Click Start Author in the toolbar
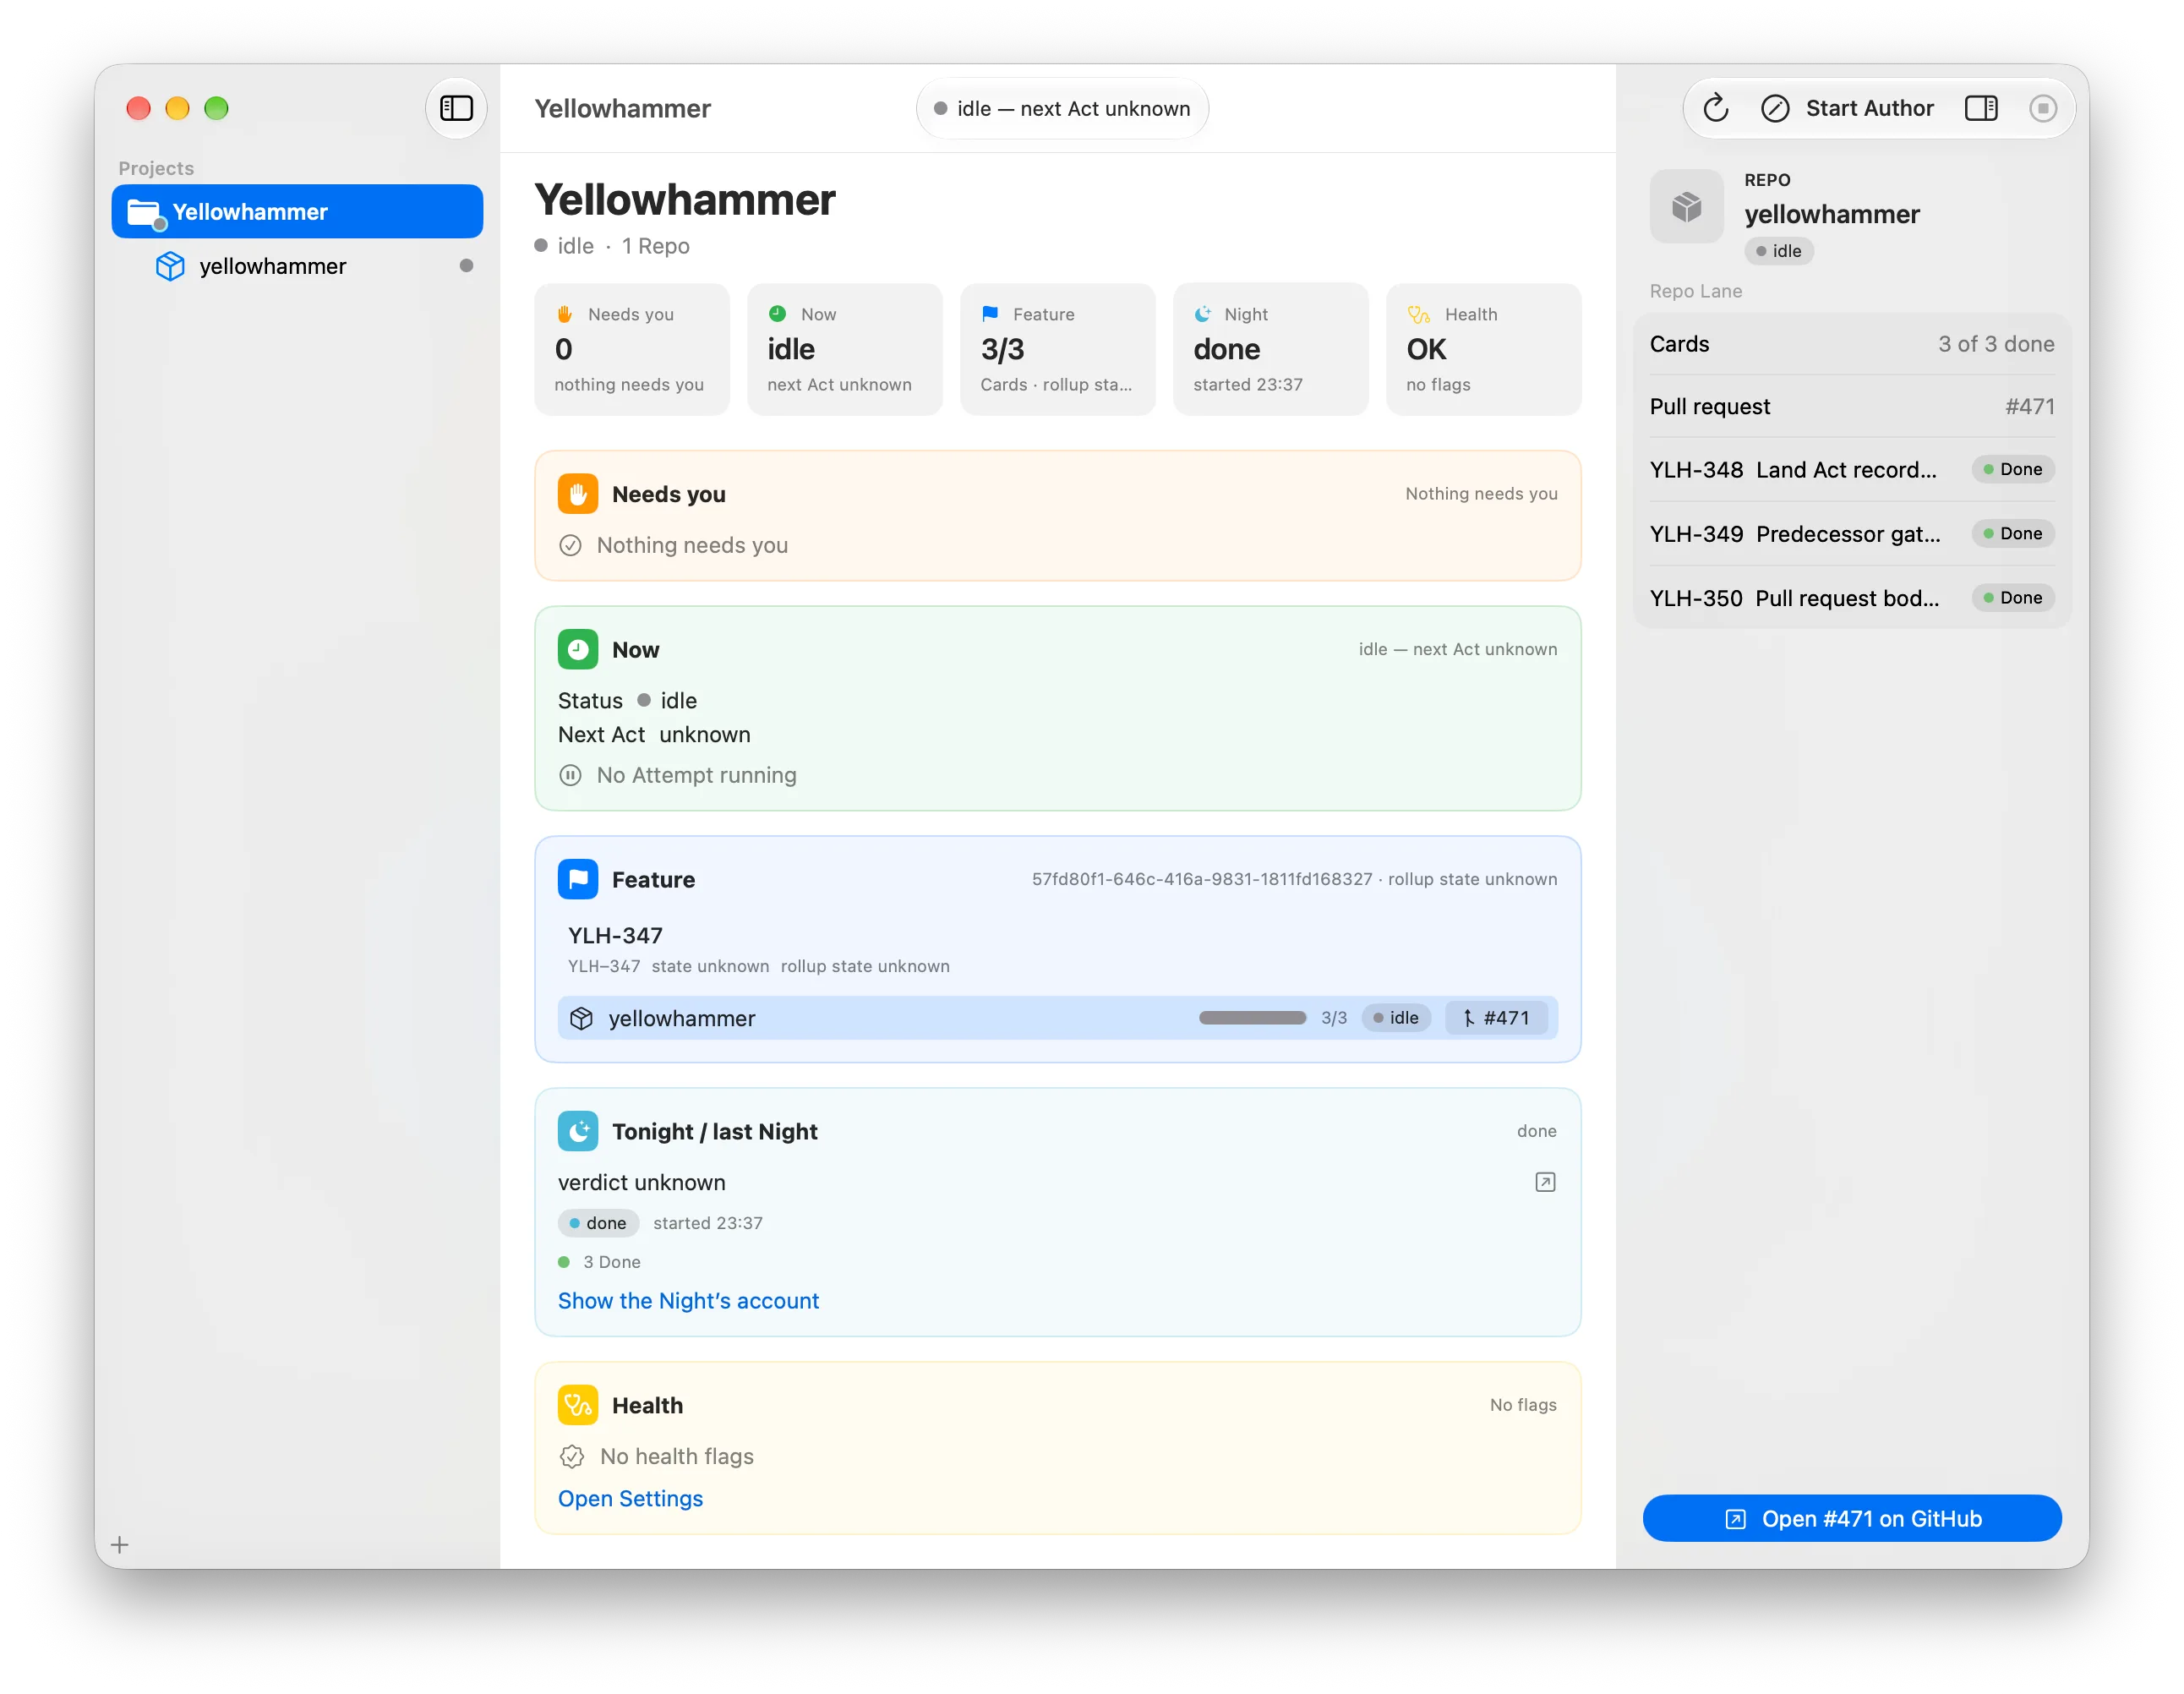This screenshot has width=2184, height=1694. tap(1847, 108)
